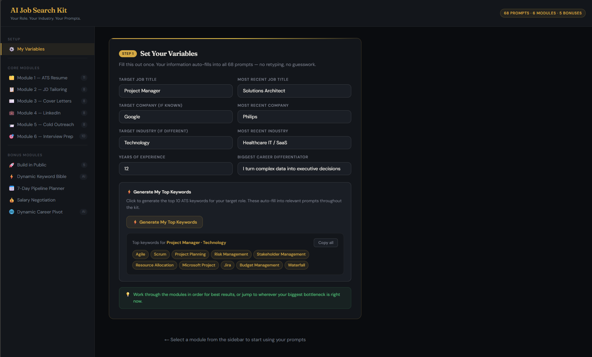This screenshot has height=357, width=592.
Task: Click the count badge on Build in Public row
Action: (84, 165)
